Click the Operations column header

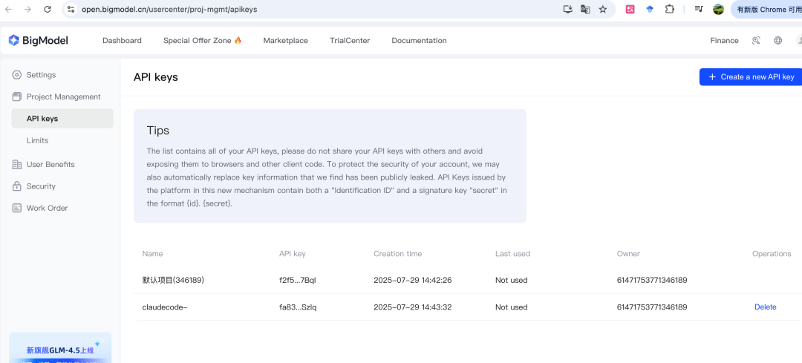(772, 254)
